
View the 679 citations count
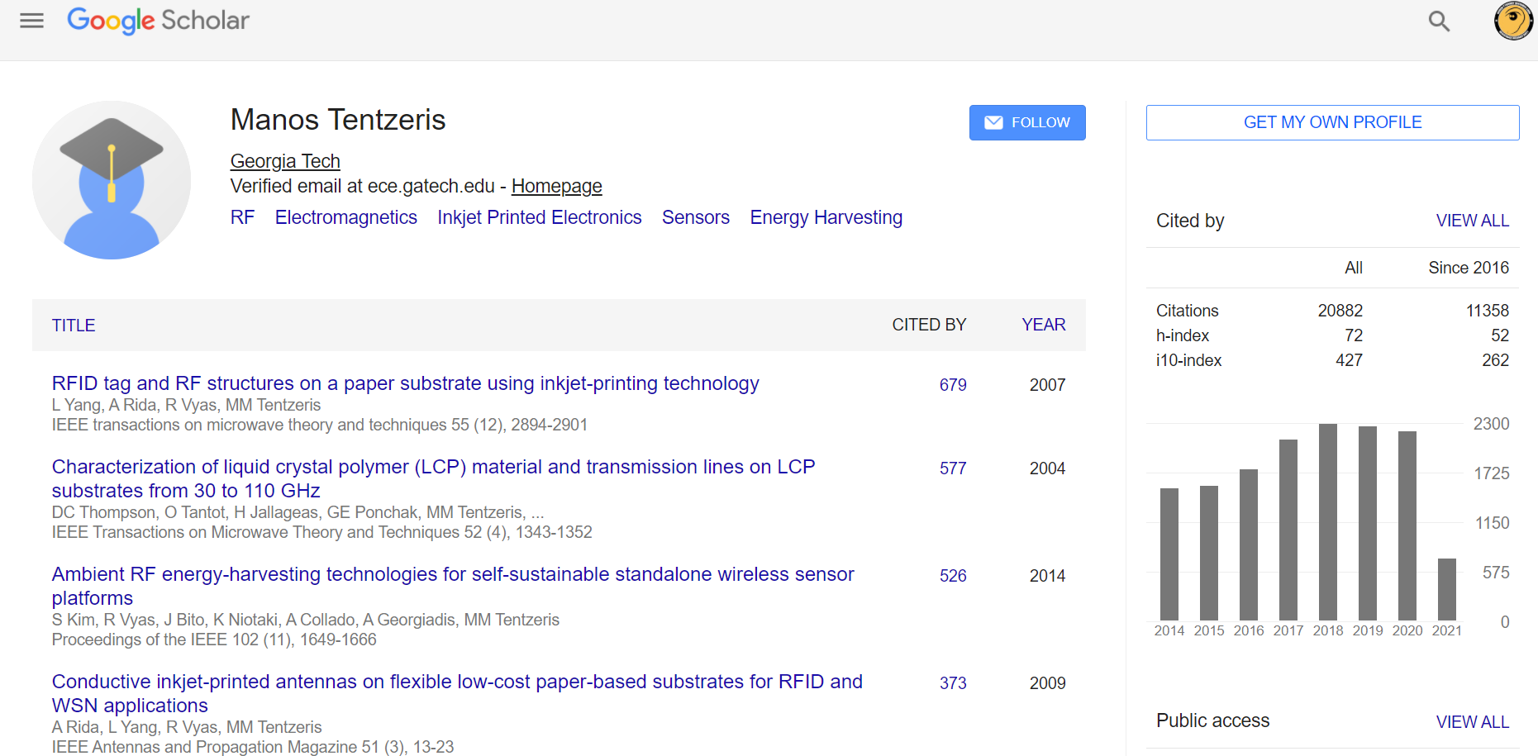tap(952, 385)
